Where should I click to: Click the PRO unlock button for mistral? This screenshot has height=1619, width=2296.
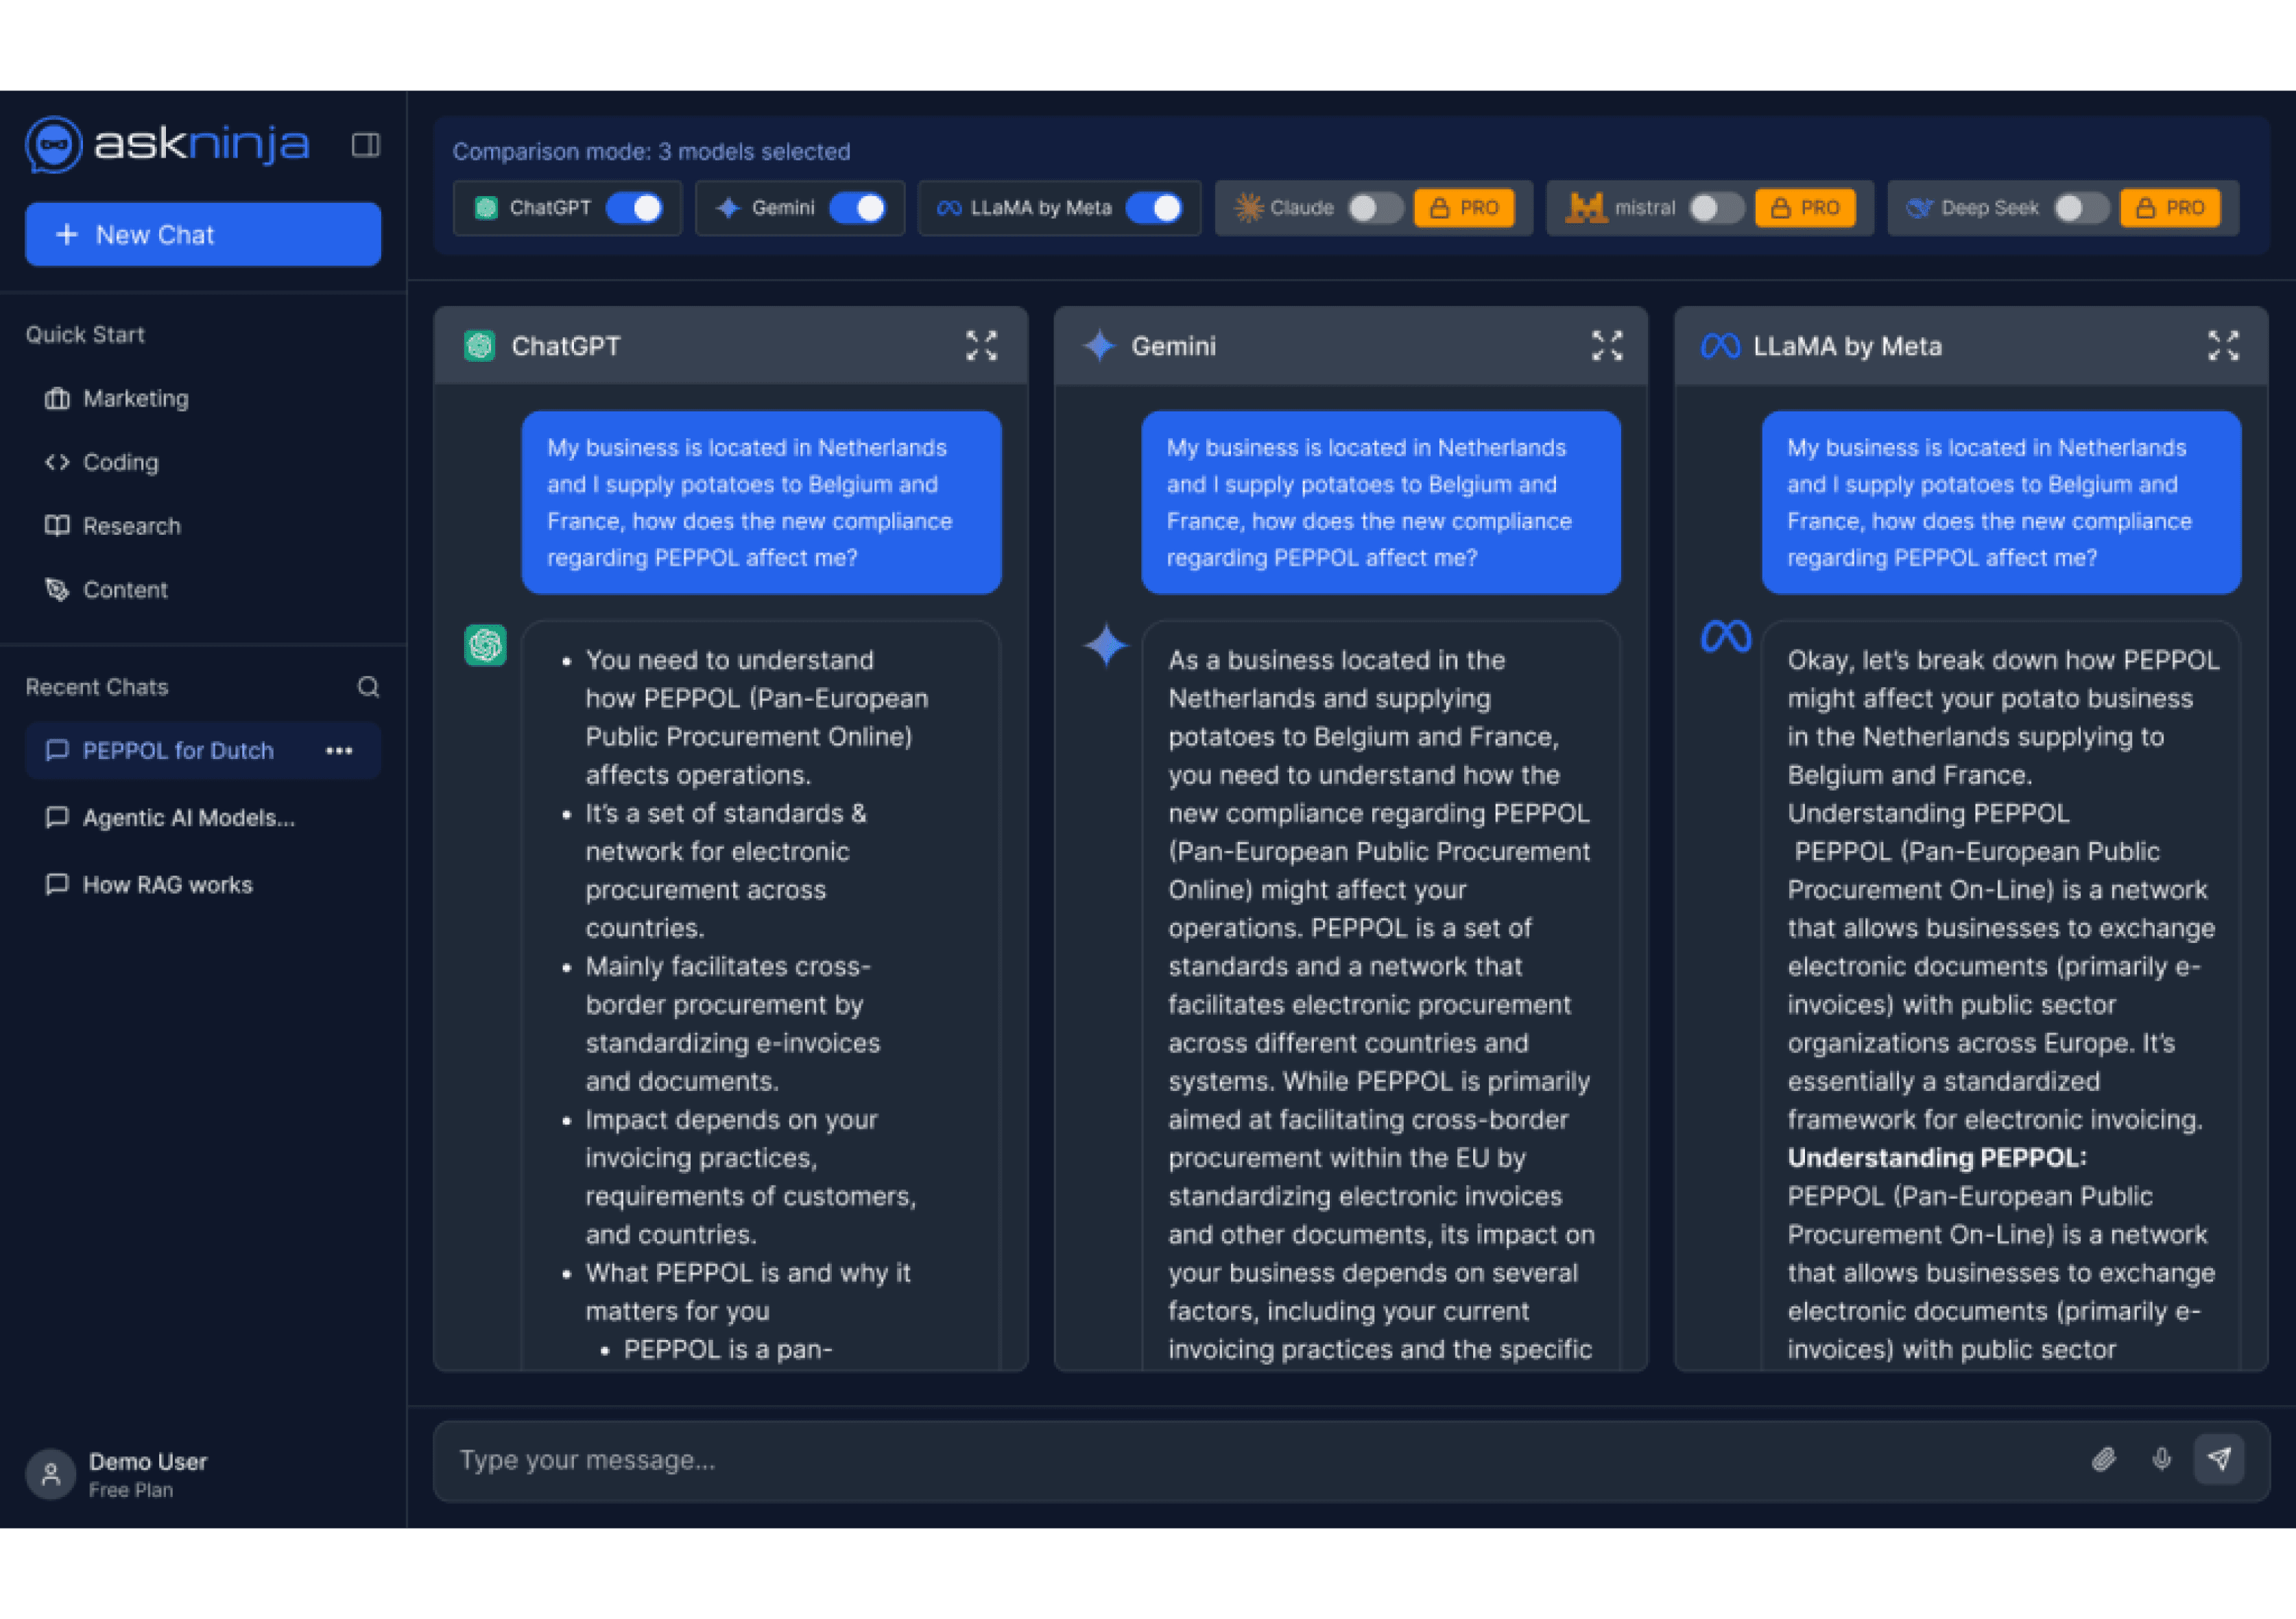click(x=1805, y=208)
